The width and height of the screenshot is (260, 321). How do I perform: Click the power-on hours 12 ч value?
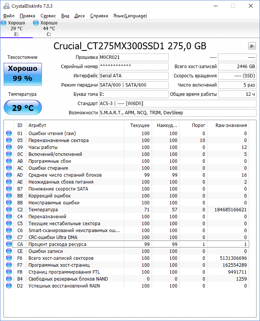[x=237, y=94]
